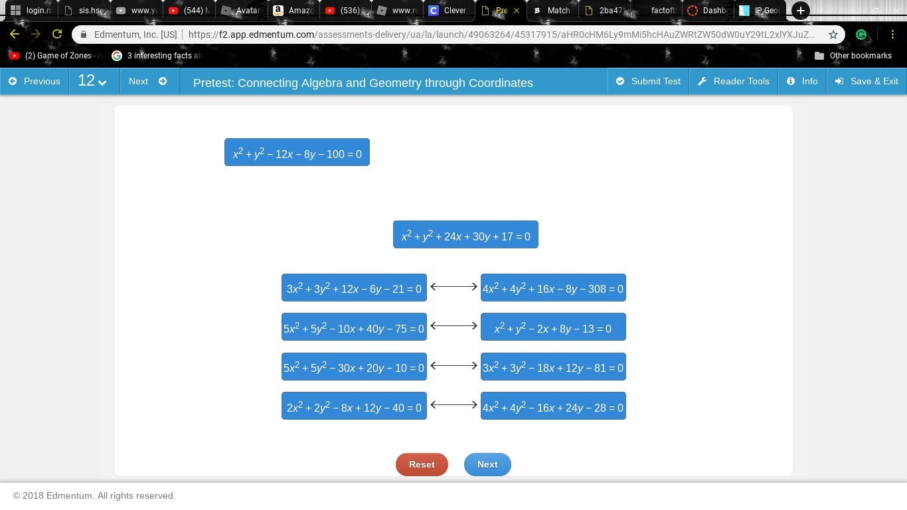Reload the page with the refresh icon
The height and width of the screenshot is (510, 907).
click(57, 34)
